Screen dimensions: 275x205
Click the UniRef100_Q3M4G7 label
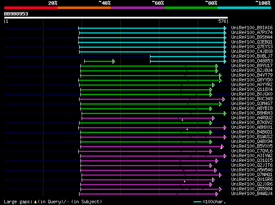coord(252,103)
